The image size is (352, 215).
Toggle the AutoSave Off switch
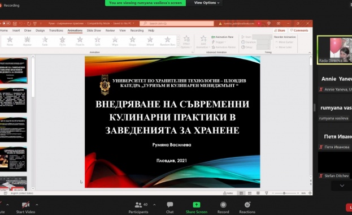[6, 23]
